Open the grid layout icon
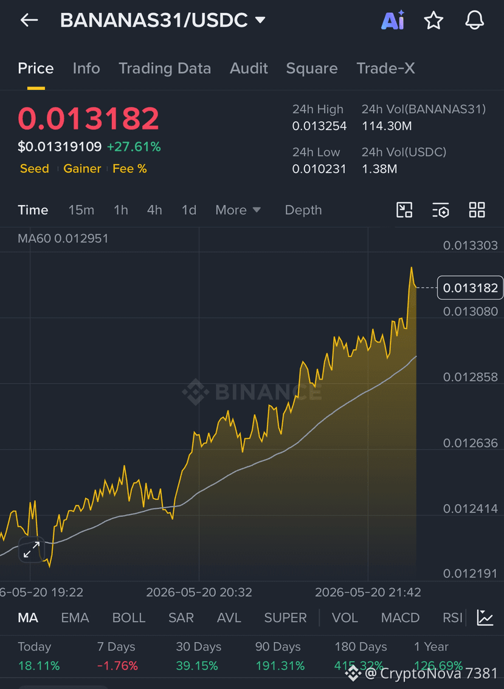This screenshot has width=504, height=689. (x=477, y=210)
